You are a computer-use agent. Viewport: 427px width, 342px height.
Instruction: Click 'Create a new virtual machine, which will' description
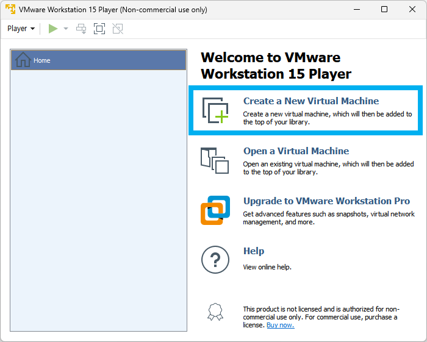328,118
